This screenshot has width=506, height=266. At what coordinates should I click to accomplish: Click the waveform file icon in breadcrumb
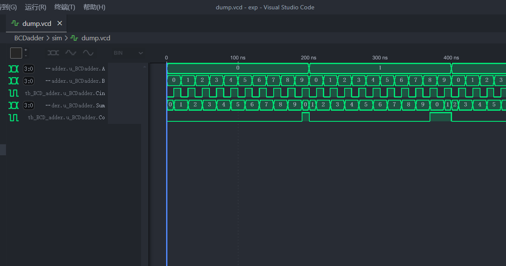tap(74, 38)
